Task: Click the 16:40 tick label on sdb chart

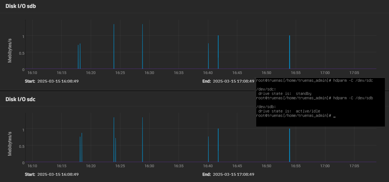Action: coord(208,73)
